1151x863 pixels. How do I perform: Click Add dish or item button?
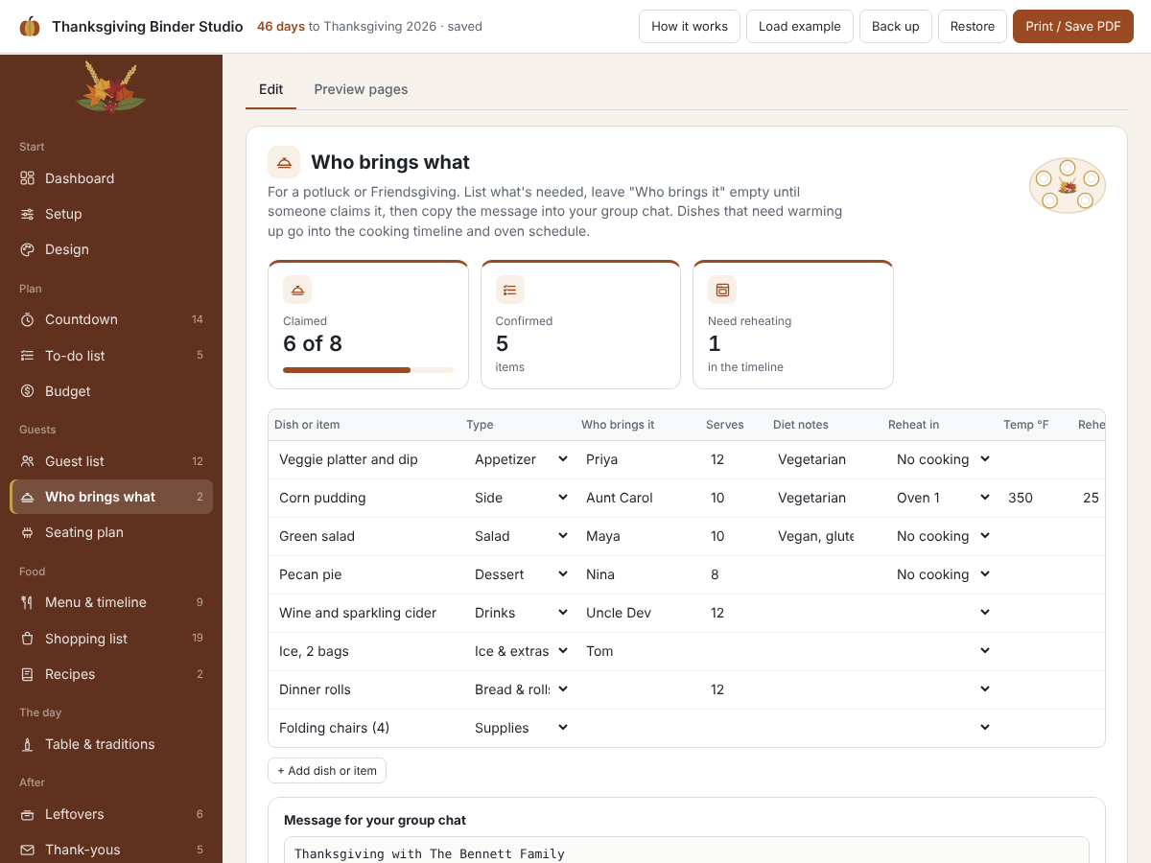[x=327, y=771]
